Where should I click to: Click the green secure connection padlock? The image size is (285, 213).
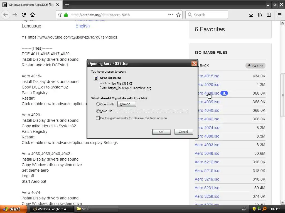pyautogui.click(x=66, y=15)
